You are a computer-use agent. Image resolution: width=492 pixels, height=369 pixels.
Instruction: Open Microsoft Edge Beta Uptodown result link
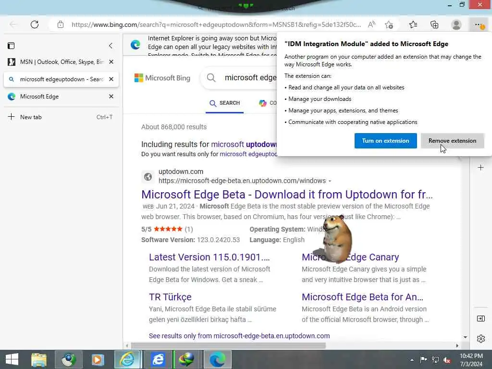(287, 195)
